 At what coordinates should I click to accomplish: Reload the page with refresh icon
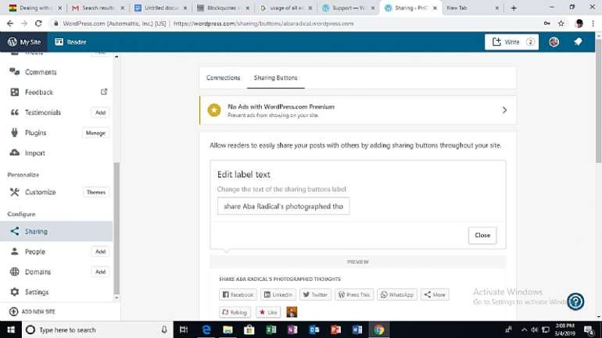tap(38, 23)
